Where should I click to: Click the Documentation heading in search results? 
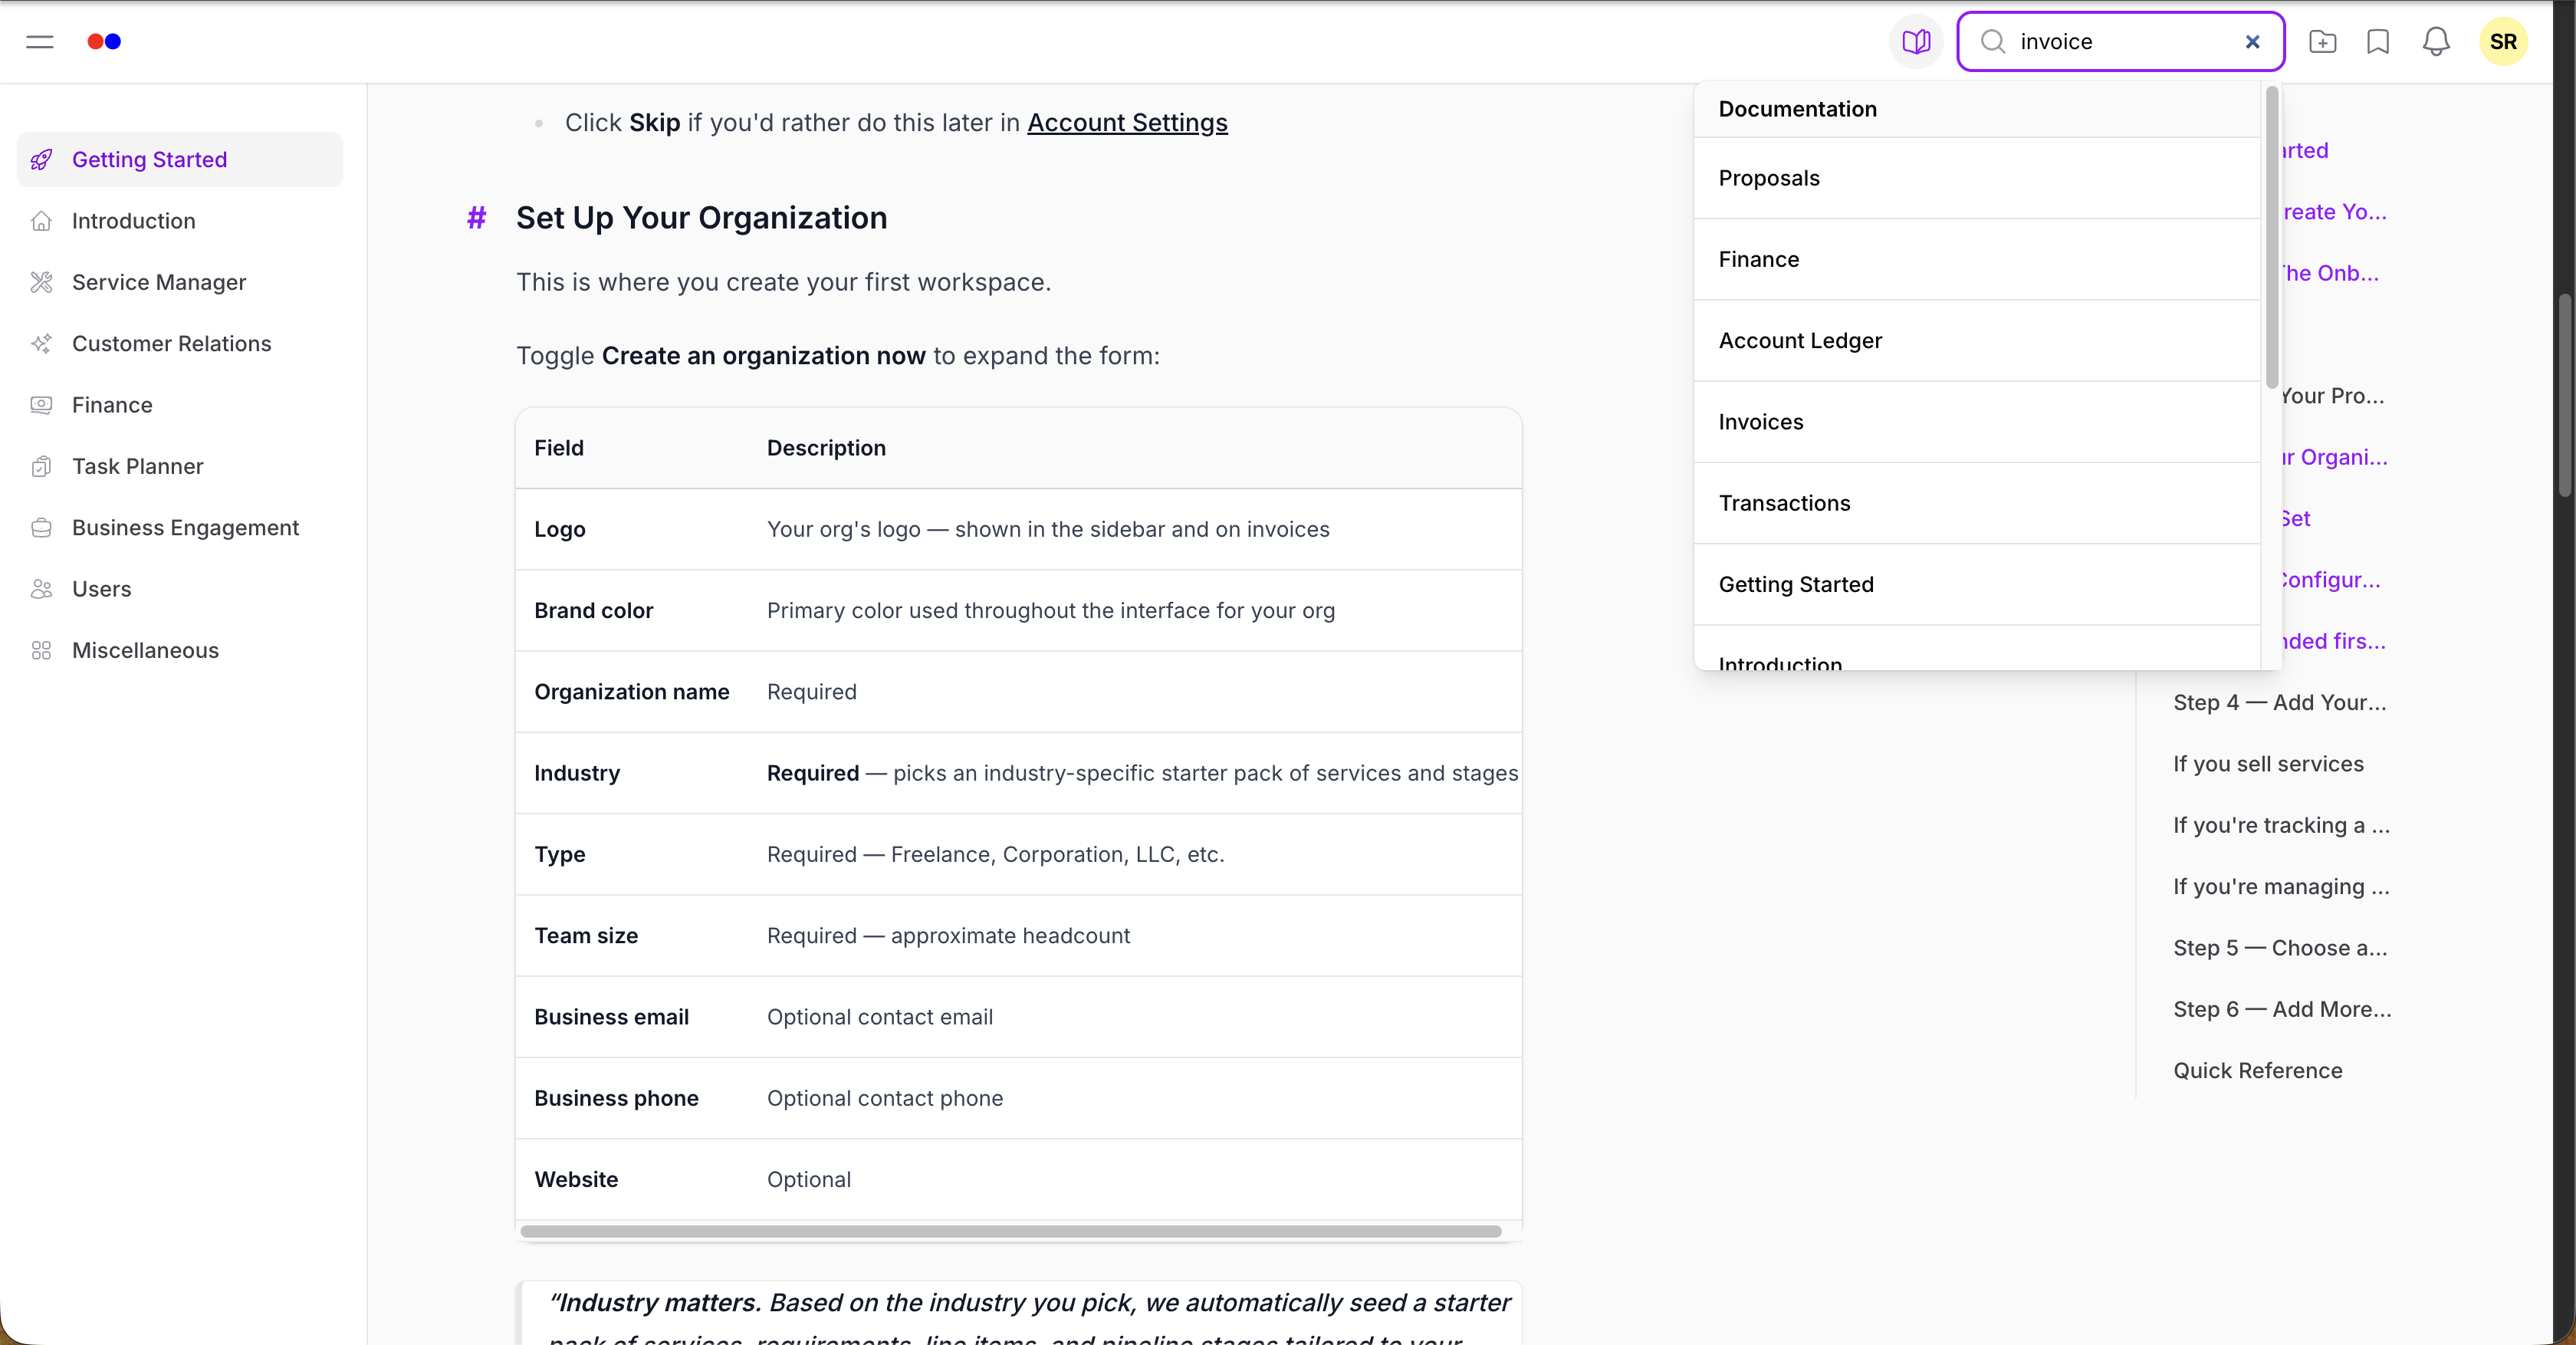(x=1797, y=109)
